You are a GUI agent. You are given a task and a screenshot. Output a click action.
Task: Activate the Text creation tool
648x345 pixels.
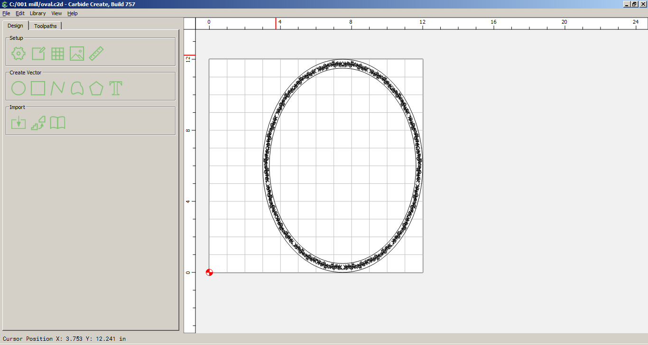[116, 88]
